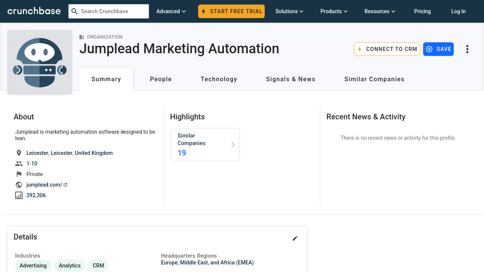
Task: Switch to the People tab
Action: pos(161,79)
